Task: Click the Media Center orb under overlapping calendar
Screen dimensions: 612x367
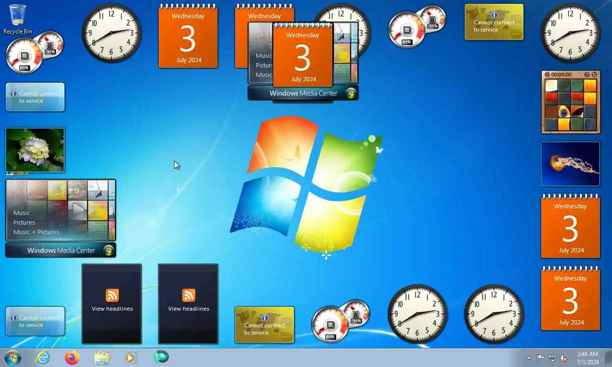Action: (x=351, y=93)
